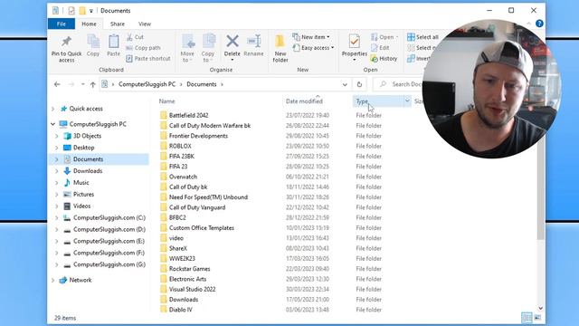
Task: Click the Copy ribbon icon
Action: click(93, 42)
